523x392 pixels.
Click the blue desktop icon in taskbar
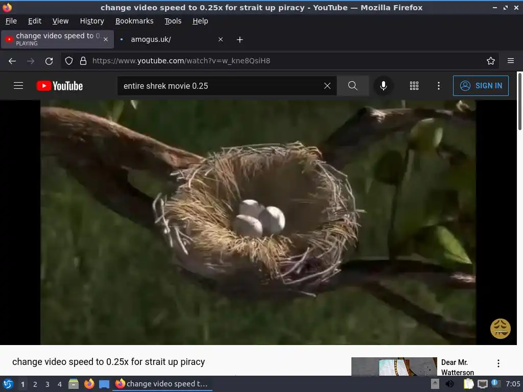tap(104, 384)
